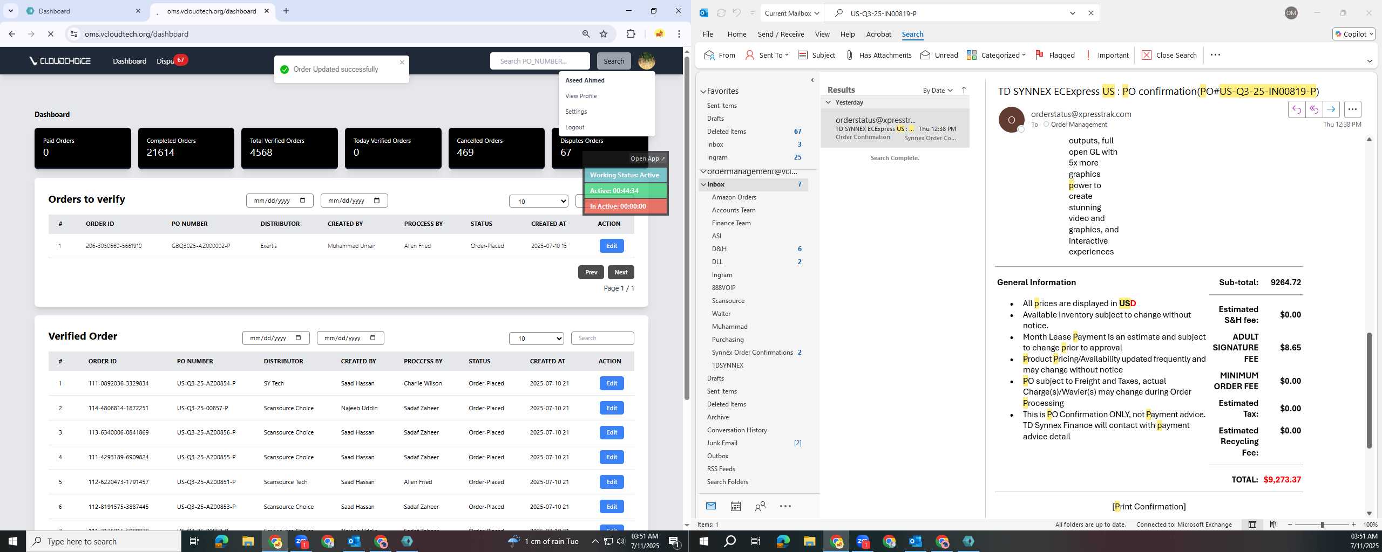The width and height of the screenshot is (1382, 552).
Task: Open the Chrome zoom magnifier icon
Action: pos(586,34)
